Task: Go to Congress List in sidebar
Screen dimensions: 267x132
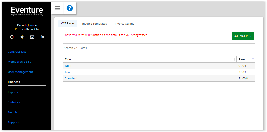Action: point(17,52)
